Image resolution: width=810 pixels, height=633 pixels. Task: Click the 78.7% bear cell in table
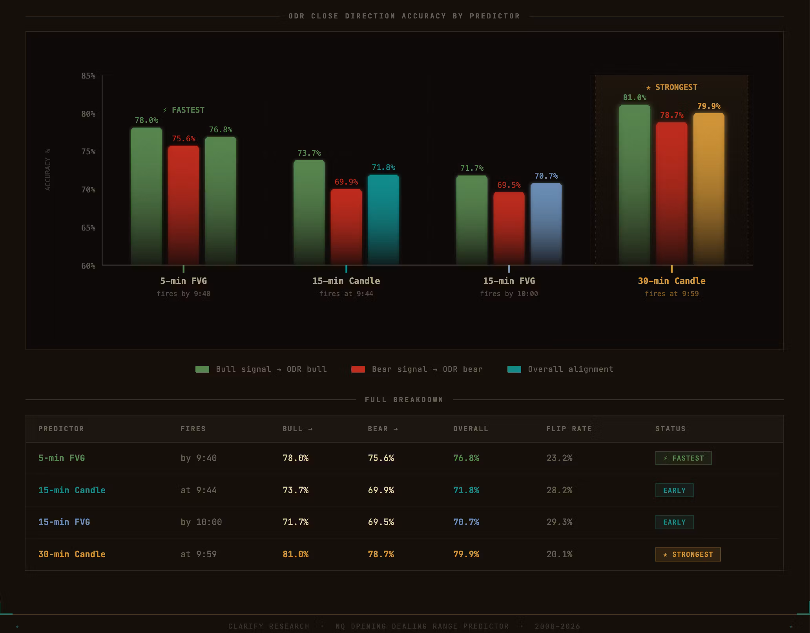[x=381, y=554]
